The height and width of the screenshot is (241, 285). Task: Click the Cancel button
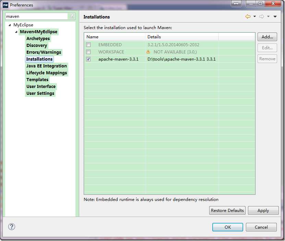[261, 227]
